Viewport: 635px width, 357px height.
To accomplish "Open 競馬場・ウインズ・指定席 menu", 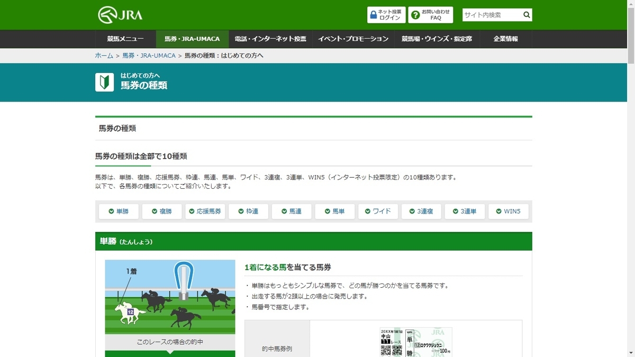I will tap(437, 39).
